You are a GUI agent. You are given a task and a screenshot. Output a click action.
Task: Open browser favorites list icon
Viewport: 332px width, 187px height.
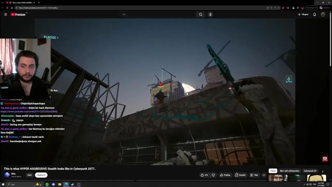click(x=298, y=8)
